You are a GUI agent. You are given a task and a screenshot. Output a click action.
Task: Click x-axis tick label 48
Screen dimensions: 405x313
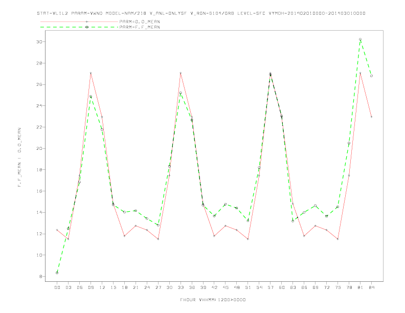pos(237,287)
